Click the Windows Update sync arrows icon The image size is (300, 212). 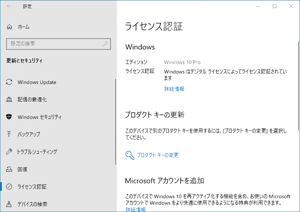(x=9, y=82)
